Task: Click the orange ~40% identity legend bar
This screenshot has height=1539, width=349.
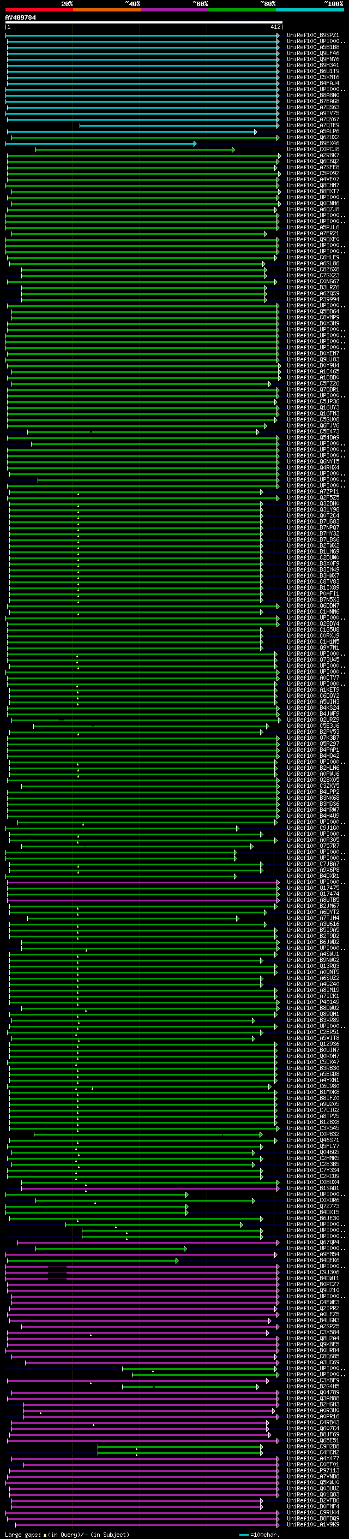Action: tap(107, 10)
